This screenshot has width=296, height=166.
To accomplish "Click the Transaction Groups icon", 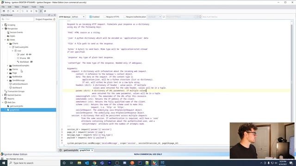I will click(6, 91).
